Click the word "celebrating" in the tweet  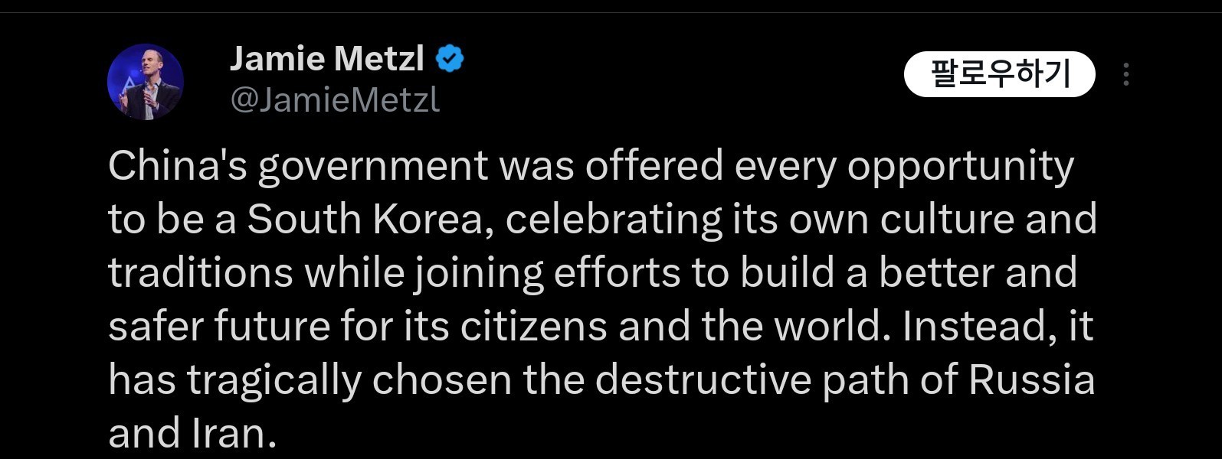coord(614,220)
